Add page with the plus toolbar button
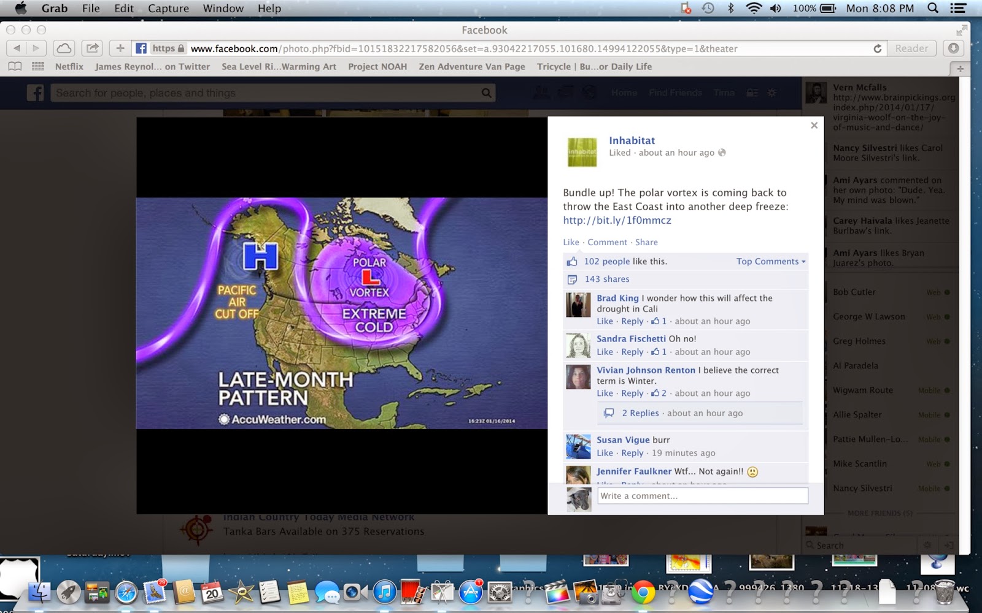Image resolution: width=982 pixels, height=613 pixels. click(x=120, y=48)
